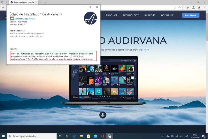Click the TRY NOW button

[191, 15]
